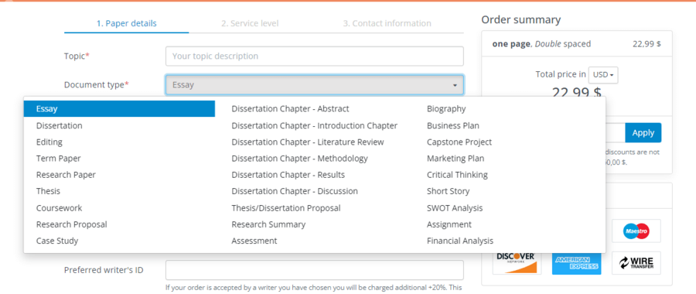Screen dimensions: 696x294
Task: Open Contact information step tab
Action: click(x=387, y=23)
